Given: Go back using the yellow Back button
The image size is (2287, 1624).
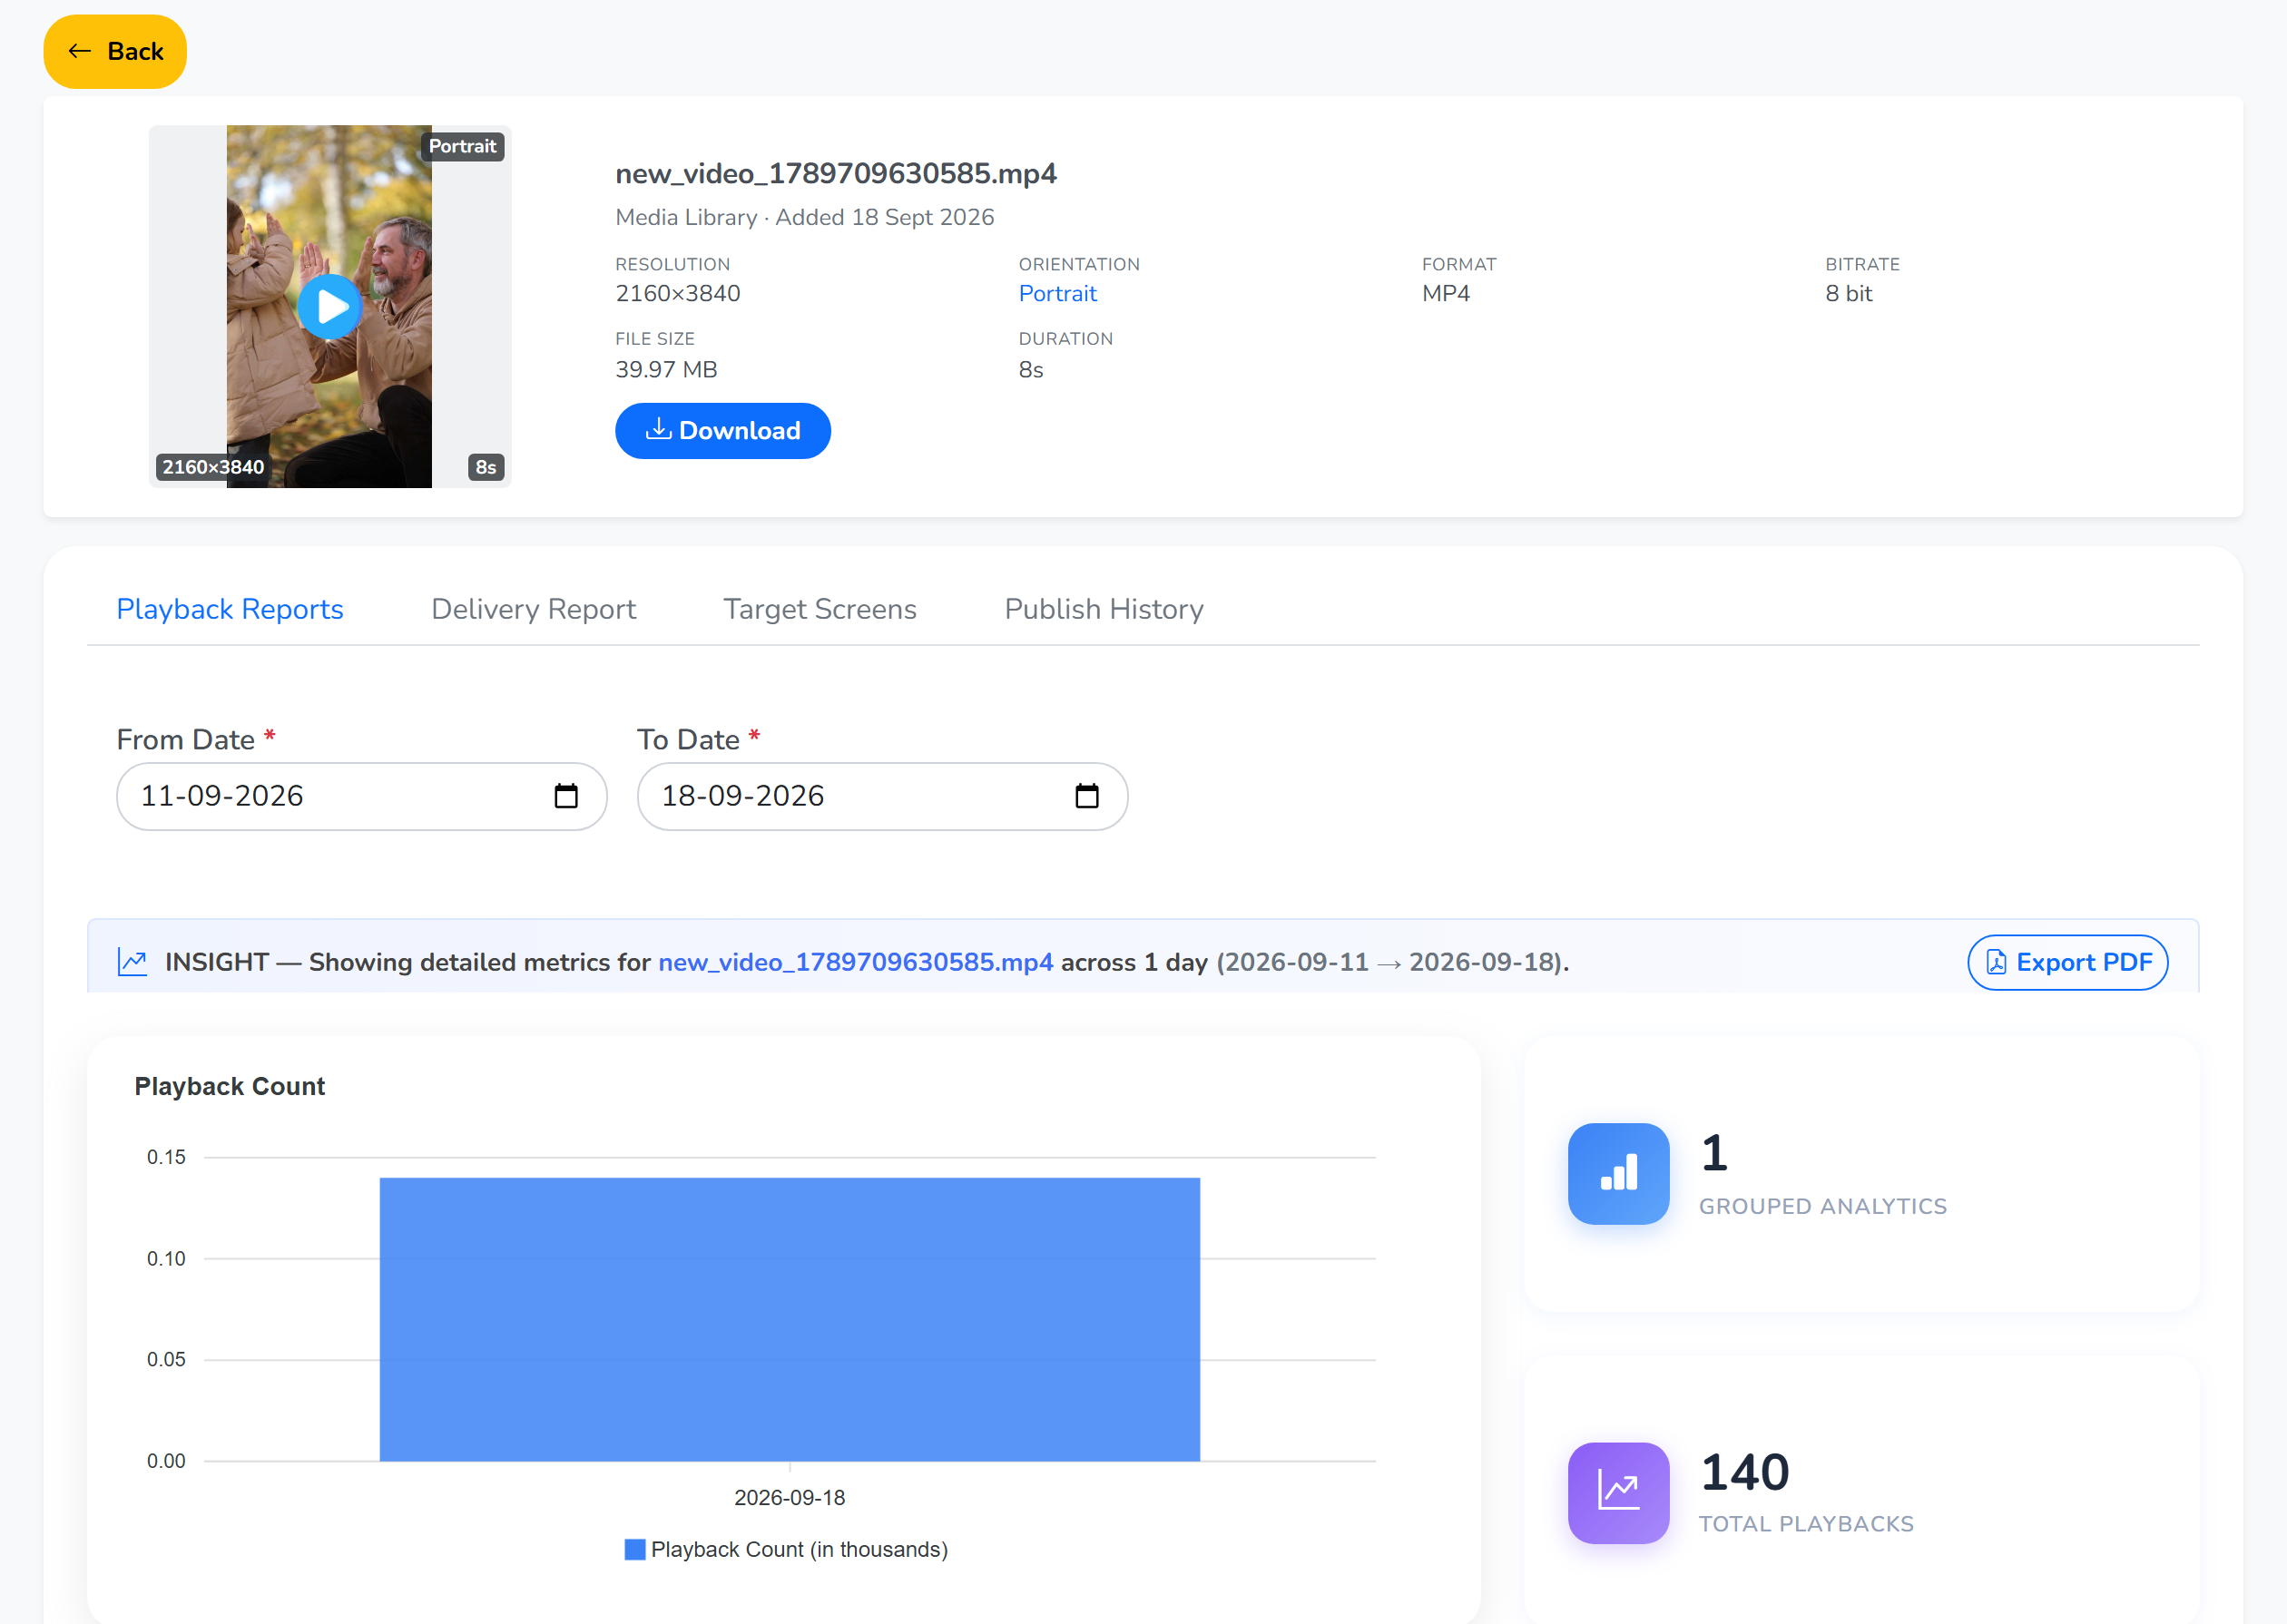Looking at the screenshot, I should [x=115, y=52].
